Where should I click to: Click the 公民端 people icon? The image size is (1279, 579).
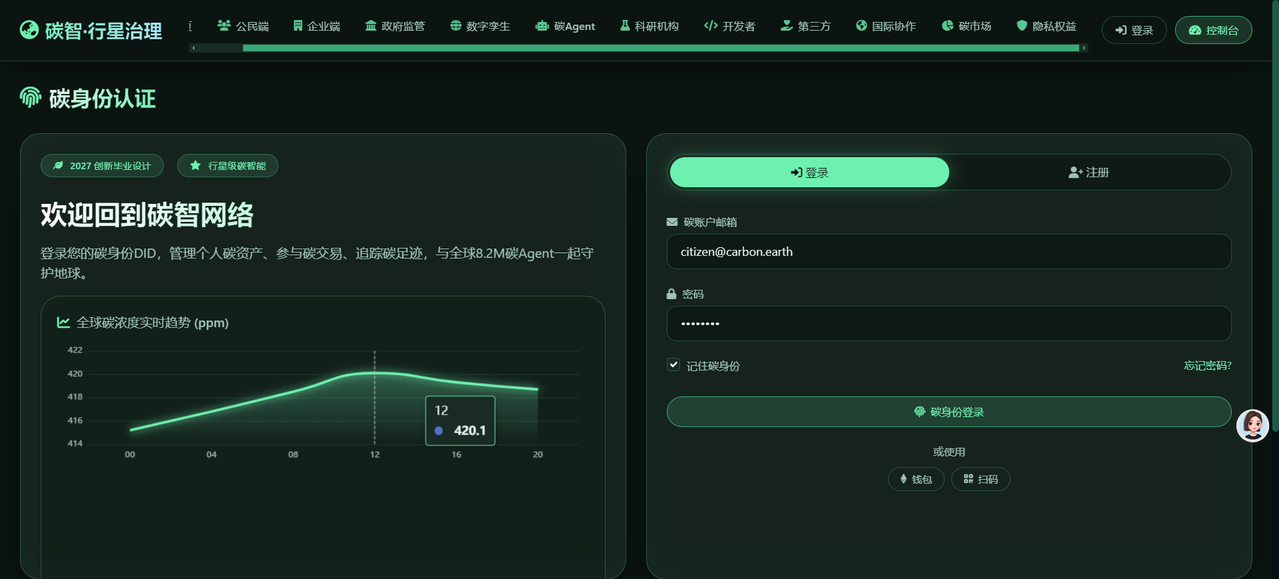pos(224,25)
